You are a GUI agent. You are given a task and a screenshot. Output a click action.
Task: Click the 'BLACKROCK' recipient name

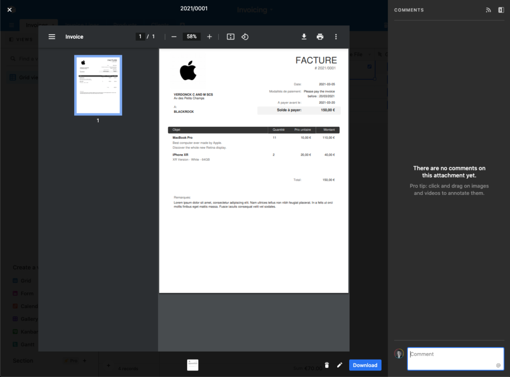184,112
